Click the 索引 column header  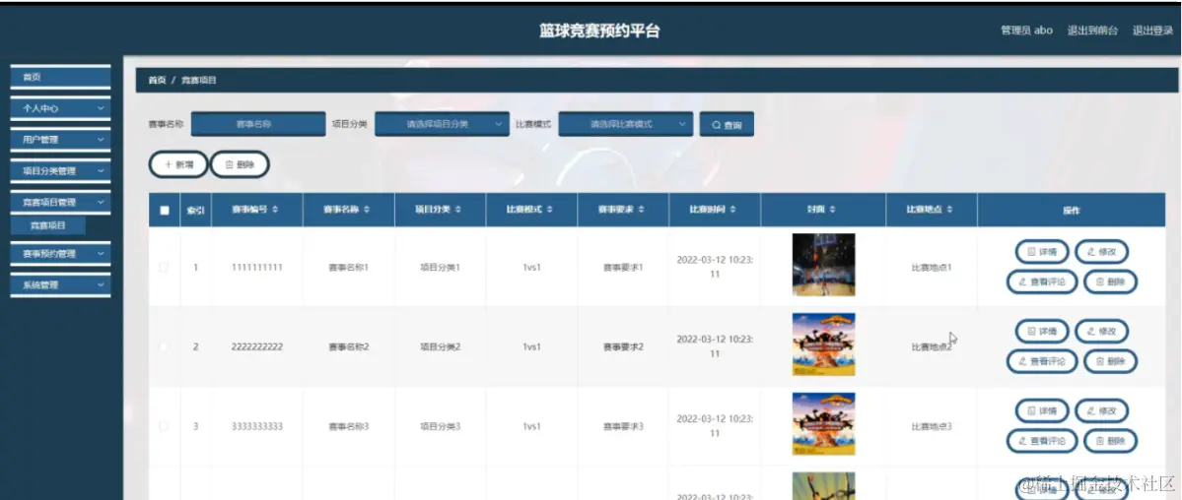click(x=196, y=210)
